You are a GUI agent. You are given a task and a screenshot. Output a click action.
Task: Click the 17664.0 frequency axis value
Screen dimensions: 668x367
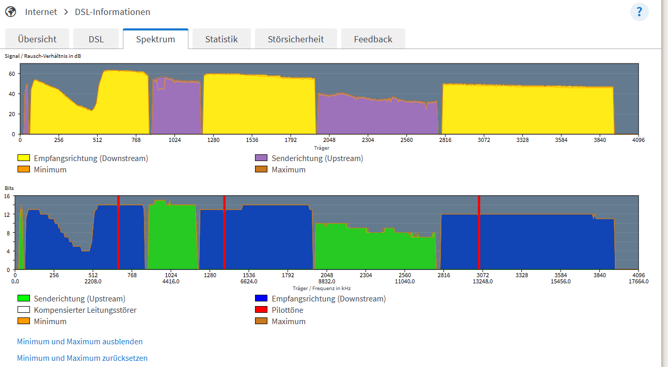tap(639, 281)
